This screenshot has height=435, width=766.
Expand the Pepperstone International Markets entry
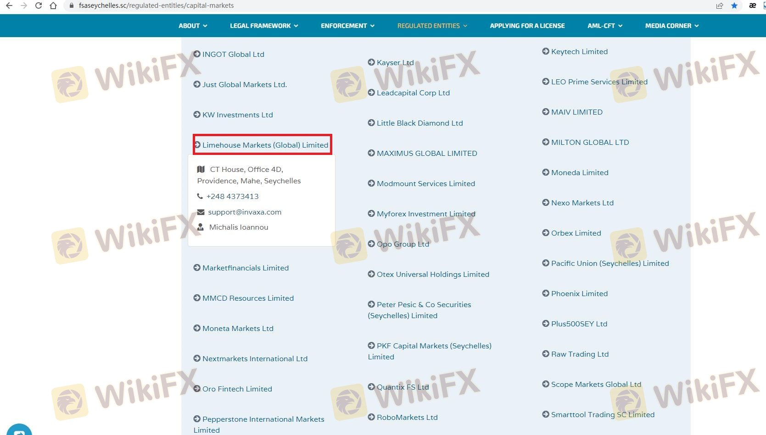tap(263, 419)
